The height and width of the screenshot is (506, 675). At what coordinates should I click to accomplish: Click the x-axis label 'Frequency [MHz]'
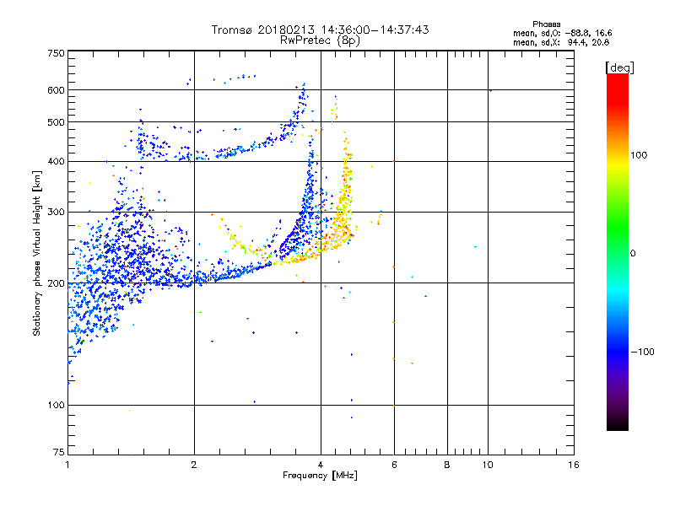tap(320, 476)
